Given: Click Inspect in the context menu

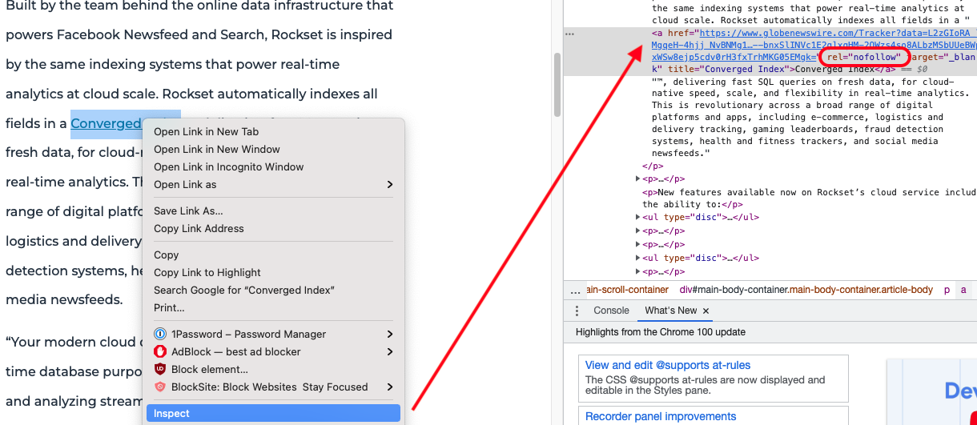Looking at the screenshot, I should click(x=273, y=413).
